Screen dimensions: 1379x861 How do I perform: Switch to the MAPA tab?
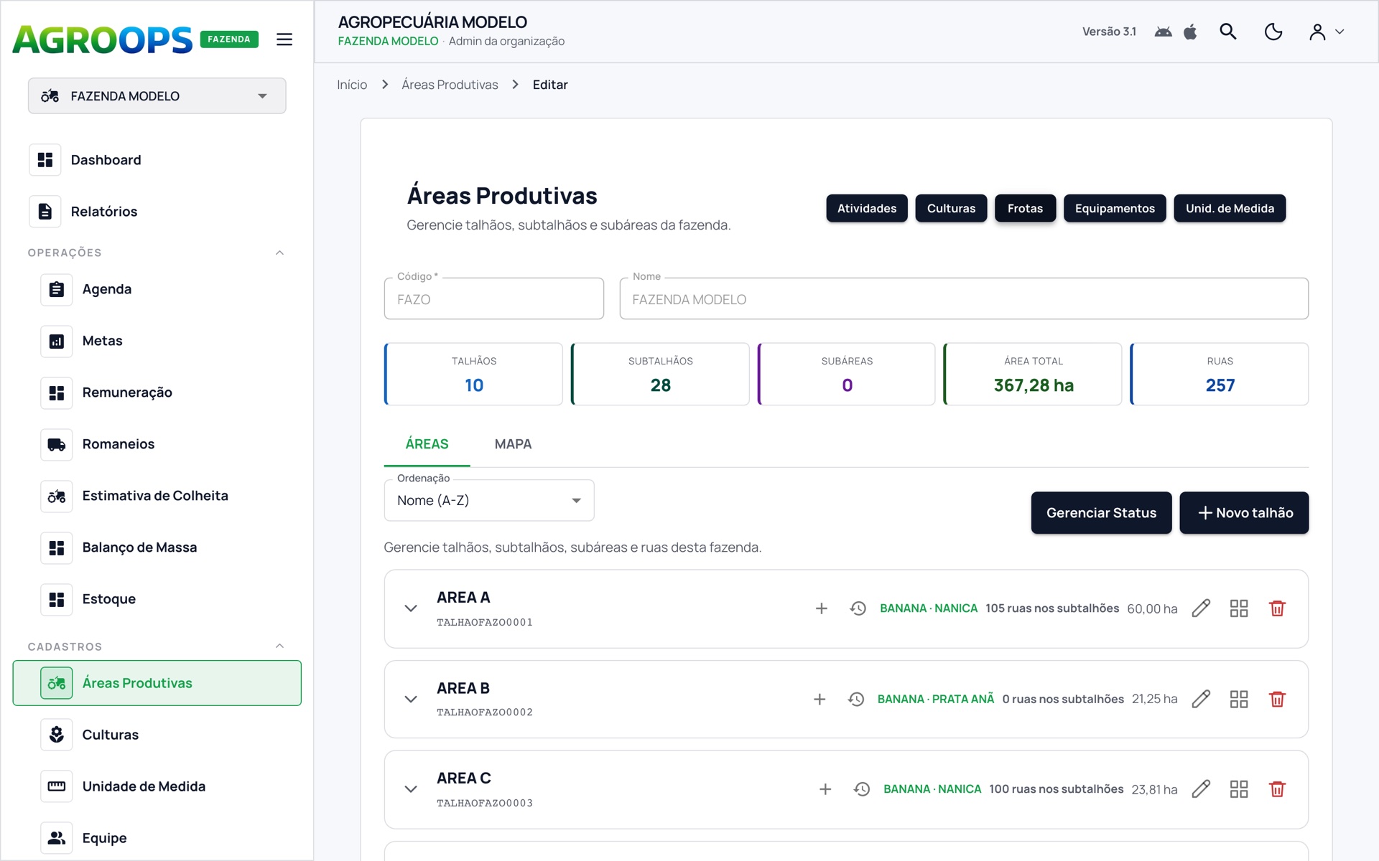[x=513, y=444]
